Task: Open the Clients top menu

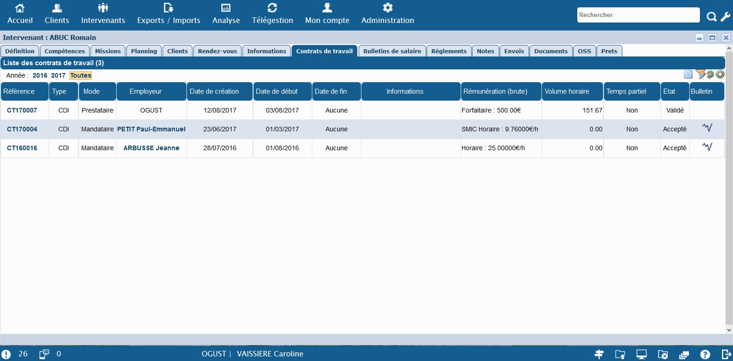Action: pyautogui.click(x=57, y=14)
